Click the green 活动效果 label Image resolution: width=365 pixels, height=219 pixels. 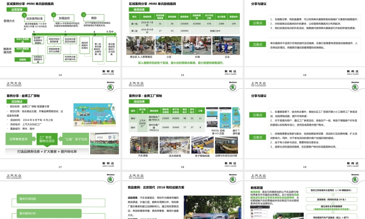[139, 101]
